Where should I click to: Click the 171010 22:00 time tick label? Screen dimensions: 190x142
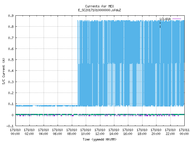coord(170,132)
